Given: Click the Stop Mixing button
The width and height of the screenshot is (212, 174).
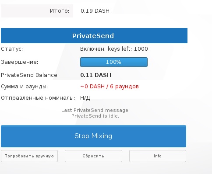Looking at the screenshot, I should point(93,136).
